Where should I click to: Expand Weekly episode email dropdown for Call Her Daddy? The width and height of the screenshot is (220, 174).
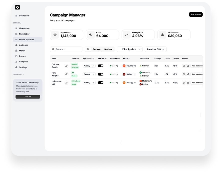89,66
